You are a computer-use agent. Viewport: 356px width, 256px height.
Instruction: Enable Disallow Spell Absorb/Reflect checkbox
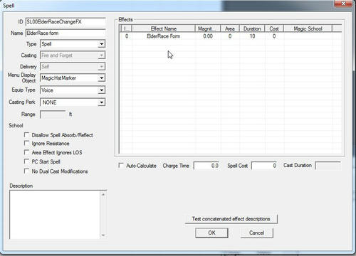tap(26, 135)
